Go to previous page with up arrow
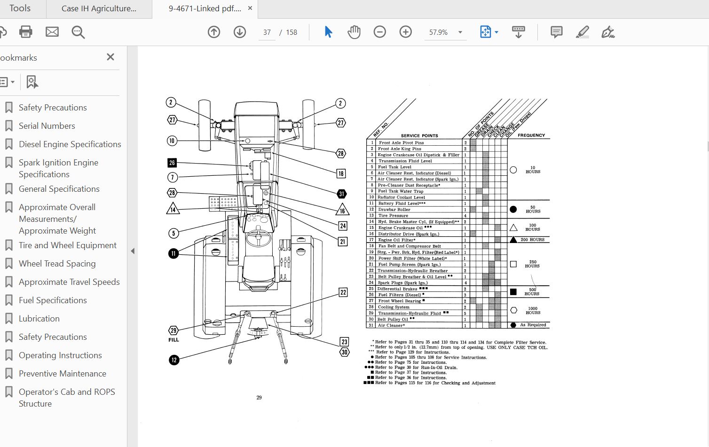Screen dimensions: 709x447 [213, 31]
